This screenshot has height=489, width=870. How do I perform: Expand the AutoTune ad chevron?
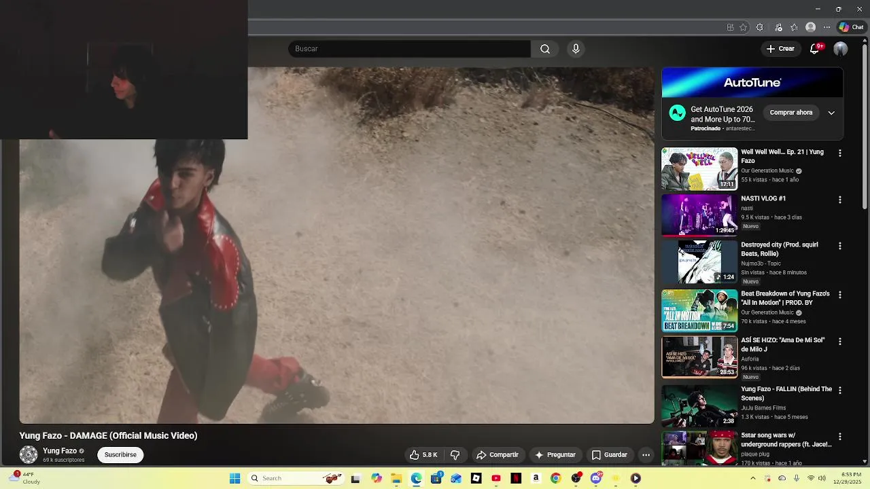point(831,113)
